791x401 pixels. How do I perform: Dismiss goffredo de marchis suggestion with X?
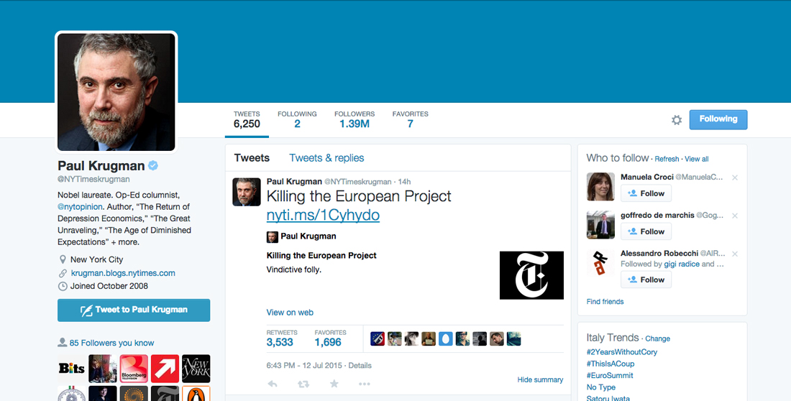tap(734, 216)
